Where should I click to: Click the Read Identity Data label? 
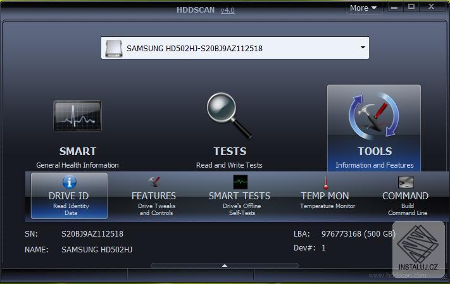(x=71, y=209)
